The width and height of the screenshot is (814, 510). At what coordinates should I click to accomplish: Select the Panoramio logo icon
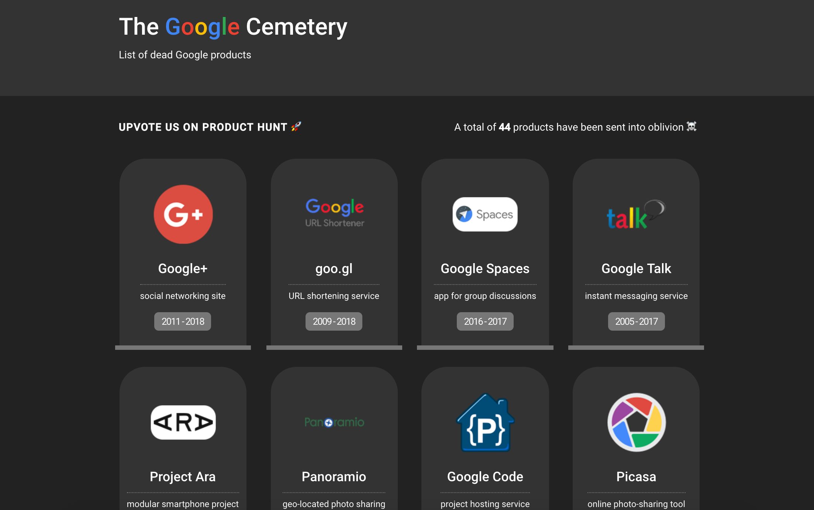coord(334,423)
